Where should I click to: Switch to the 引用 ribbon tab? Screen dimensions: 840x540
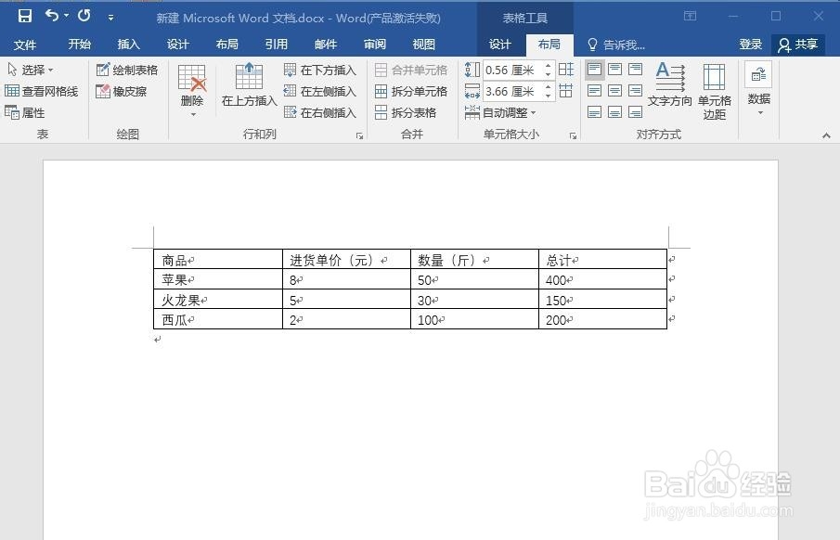tap(277, 45)
